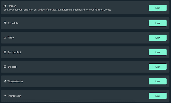Click the Tiltify label text
171x103 pixels.
12,38
